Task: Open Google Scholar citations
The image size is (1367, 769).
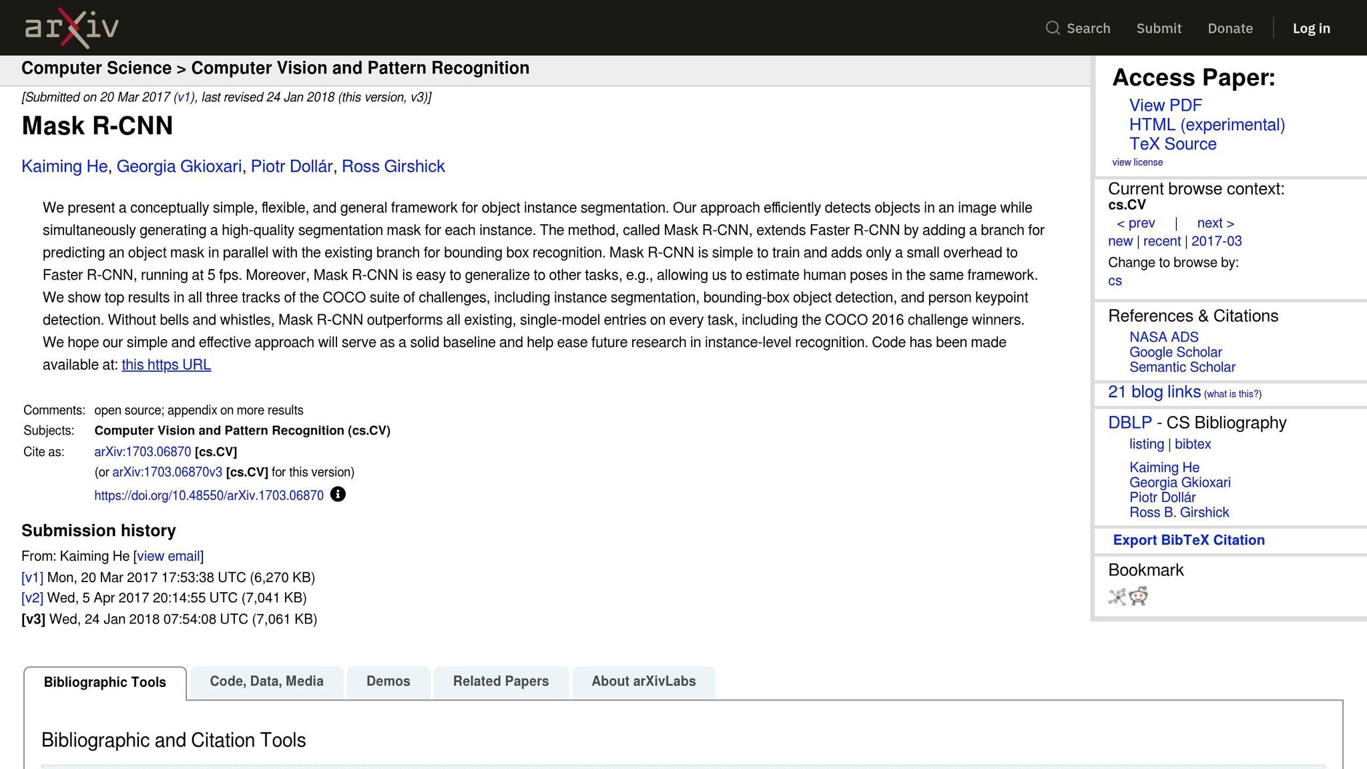Action: click(1175, 352)
